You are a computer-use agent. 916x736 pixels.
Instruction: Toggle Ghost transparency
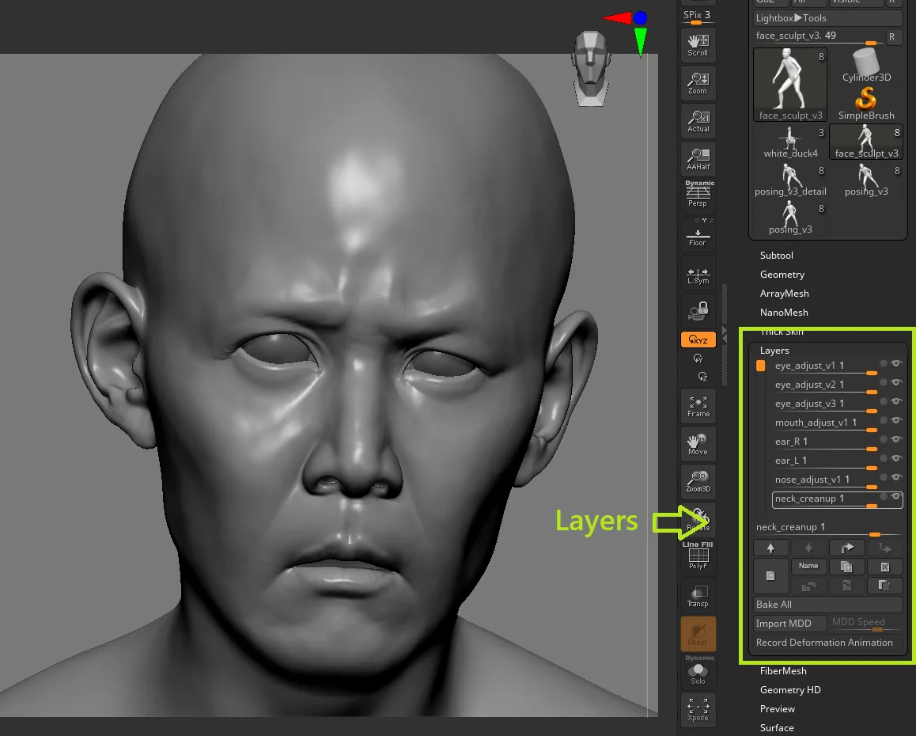tap(698, 633)
